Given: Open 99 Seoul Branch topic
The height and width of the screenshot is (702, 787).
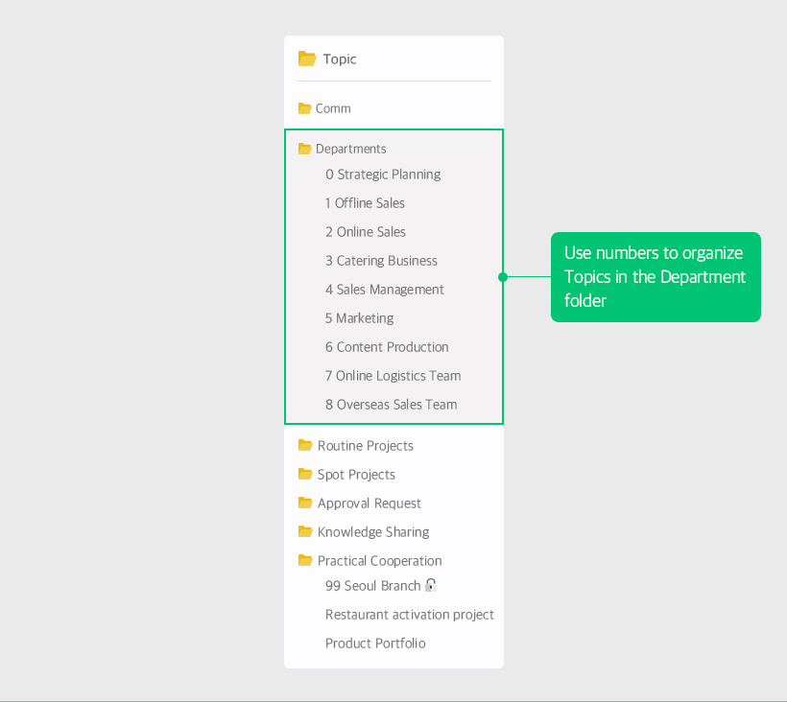Looking at the screenshot, I should (373, 586).
